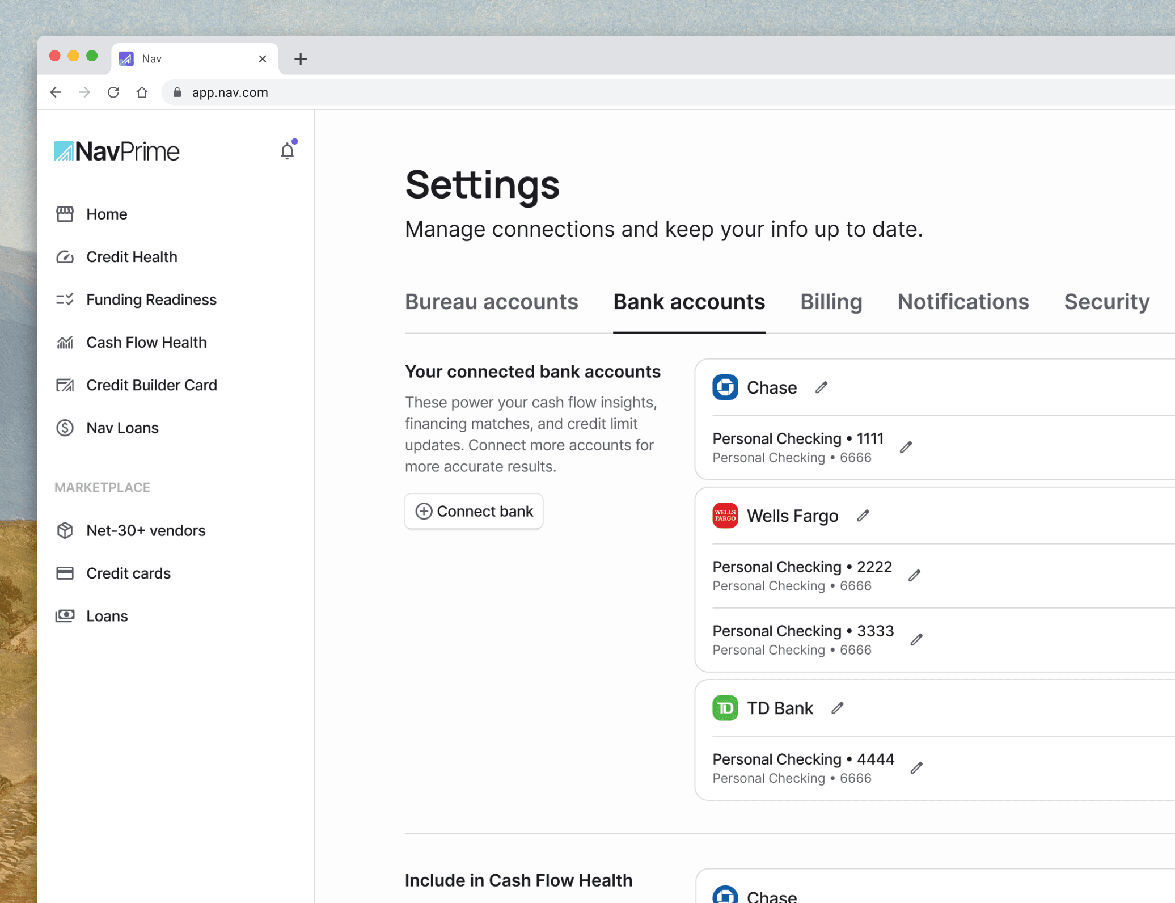Image resolution: width=1175 pixels, height=903 pixels.
Task: Click the Credit Health gauge icon
Action: point(65,257)
